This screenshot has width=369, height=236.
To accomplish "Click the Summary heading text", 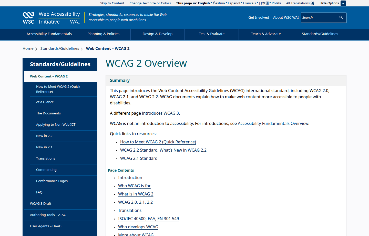I will tap(120, 81).
